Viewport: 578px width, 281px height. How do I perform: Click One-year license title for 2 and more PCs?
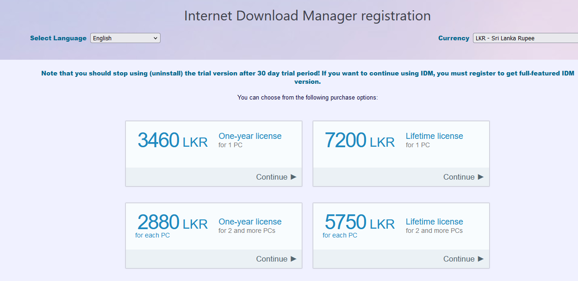click(250, 222)
